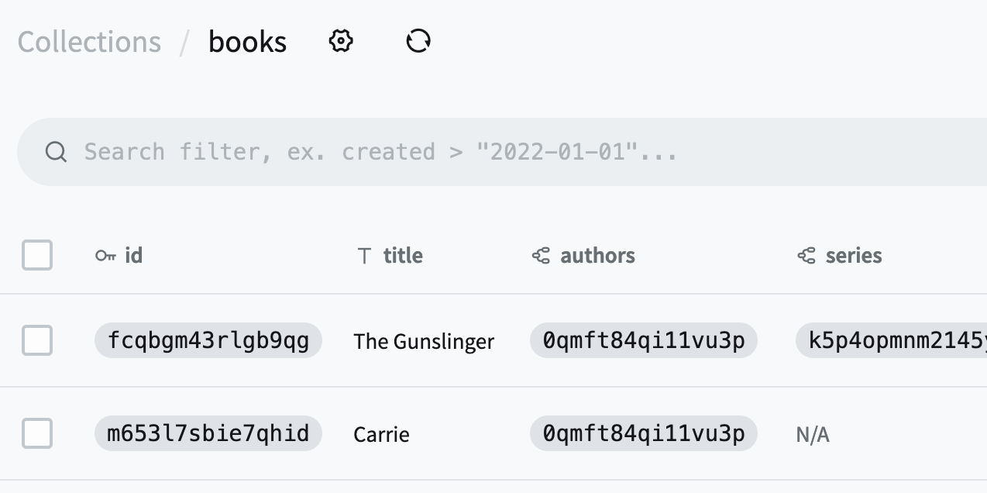Open record id chip m653l7sbie7qhid
Screen dimensions: 987x493
tap(208, 433)
